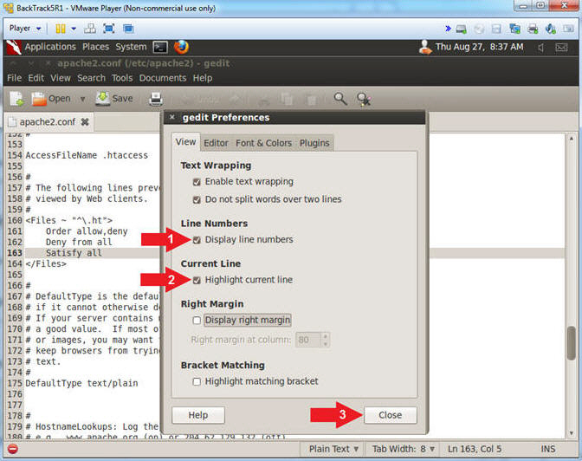Toggle Highlight current line checkbox
This screenshot has width=582, height=461.
[x=197, y=280]
